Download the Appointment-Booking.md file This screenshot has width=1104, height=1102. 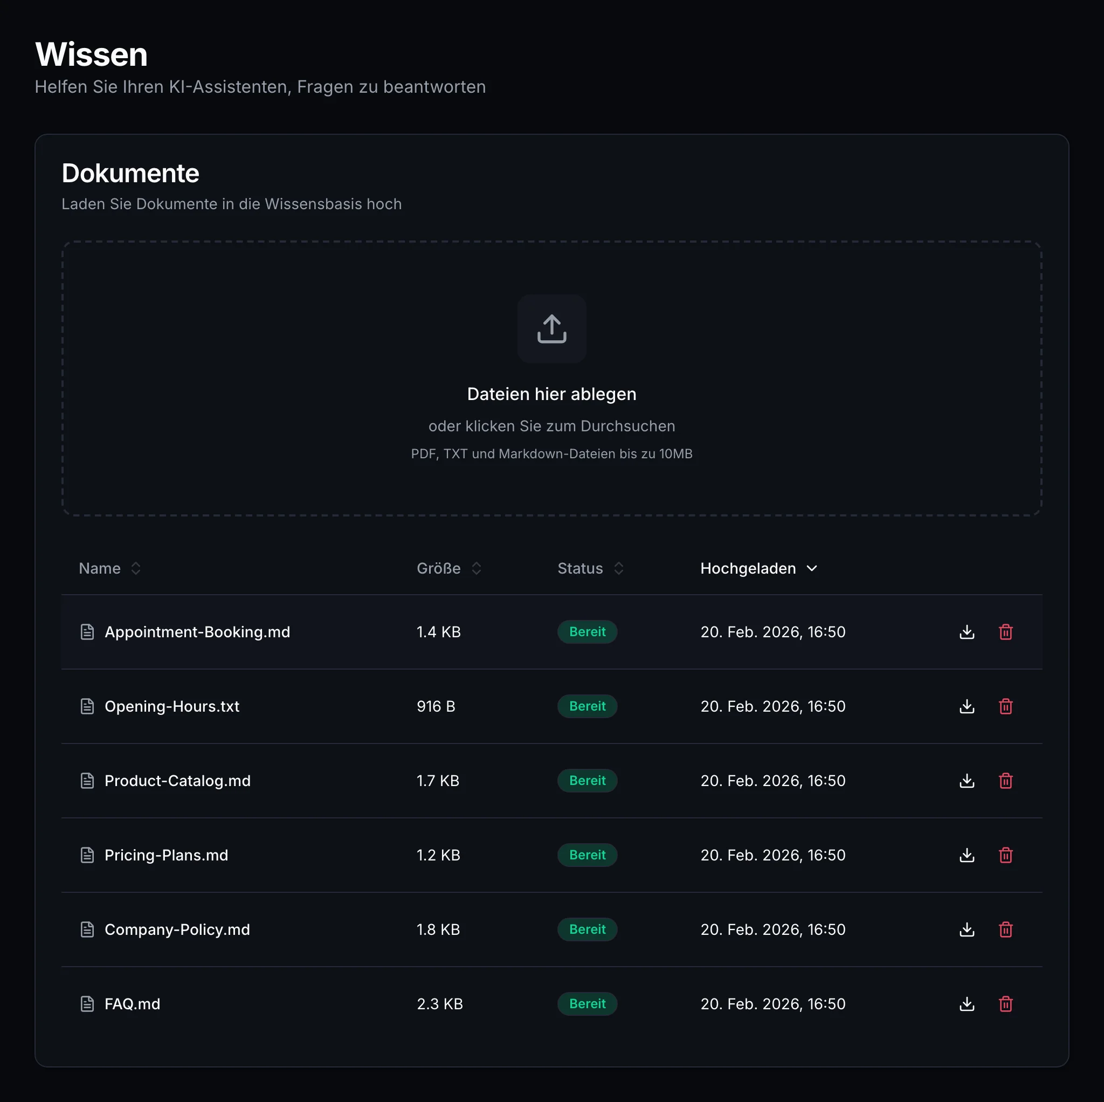pyautogui.click(x=967, y=631)
